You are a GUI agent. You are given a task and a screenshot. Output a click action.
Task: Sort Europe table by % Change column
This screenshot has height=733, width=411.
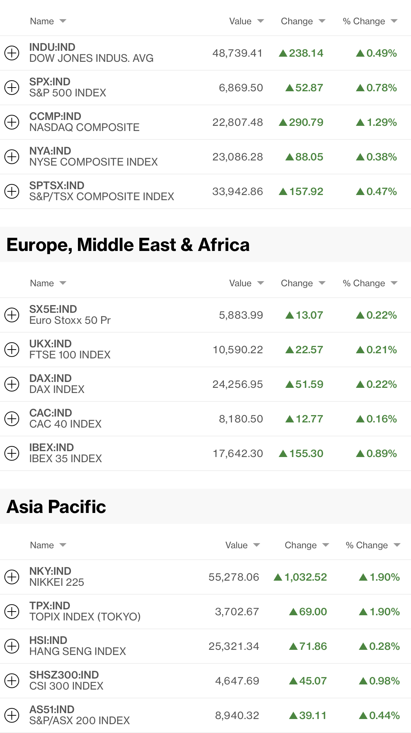[x=370, y=283]
